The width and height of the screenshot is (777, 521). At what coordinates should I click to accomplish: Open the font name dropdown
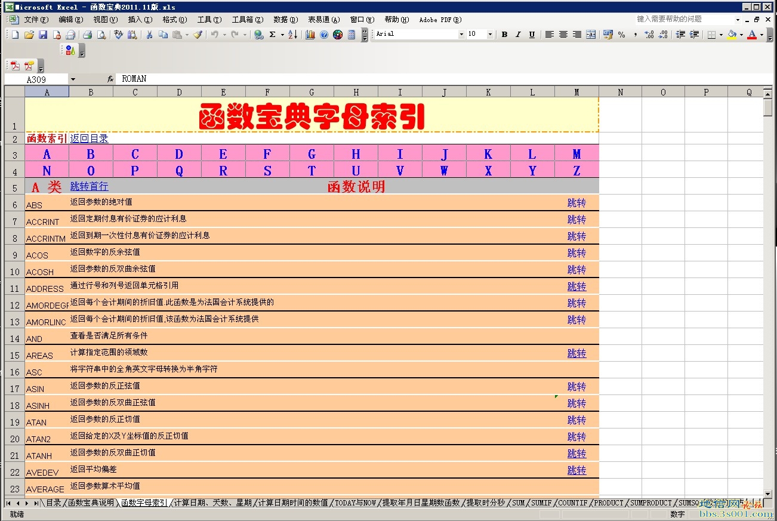(x=461, y=35)
